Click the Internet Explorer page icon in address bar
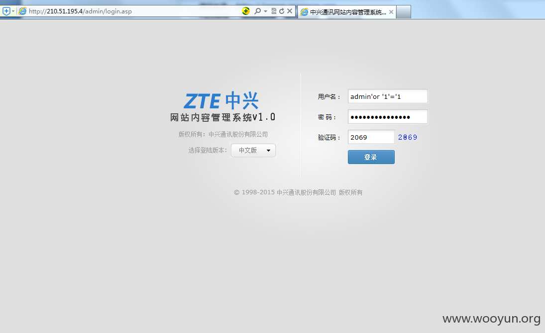Screen dimensions: 545x333 click(22, 11)
